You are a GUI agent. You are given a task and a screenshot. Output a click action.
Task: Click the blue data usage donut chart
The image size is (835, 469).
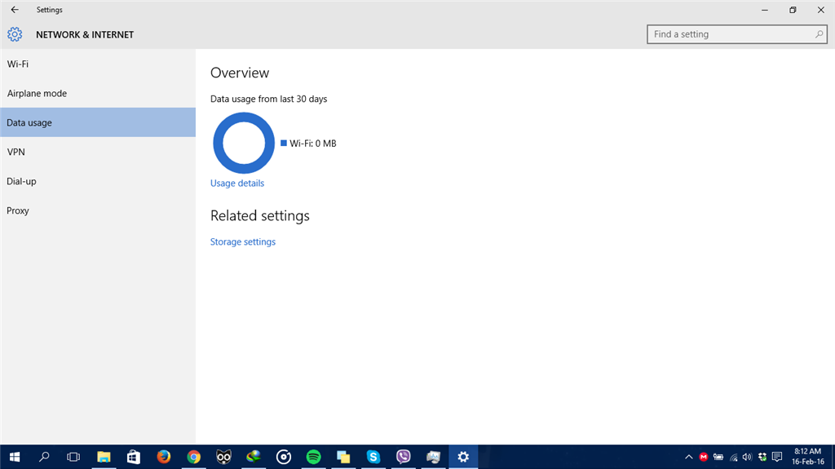[x=244, y=143]
